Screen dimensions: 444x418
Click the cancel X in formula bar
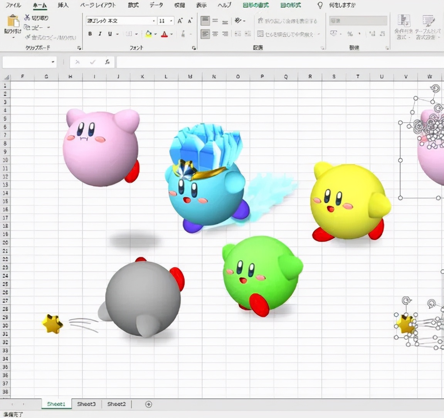[x=77, y=62]
